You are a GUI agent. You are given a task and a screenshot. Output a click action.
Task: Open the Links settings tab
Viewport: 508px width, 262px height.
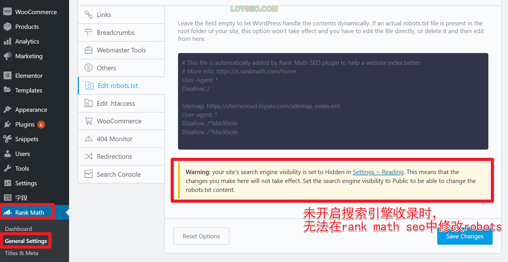(x=121, y=15)
